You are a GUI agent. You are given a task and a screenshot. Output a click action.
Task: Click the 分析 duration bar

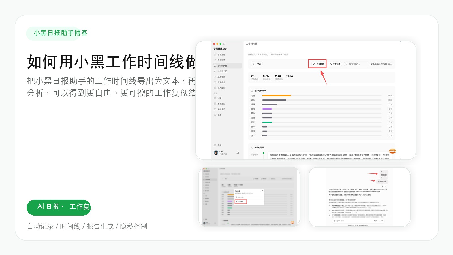274,100
